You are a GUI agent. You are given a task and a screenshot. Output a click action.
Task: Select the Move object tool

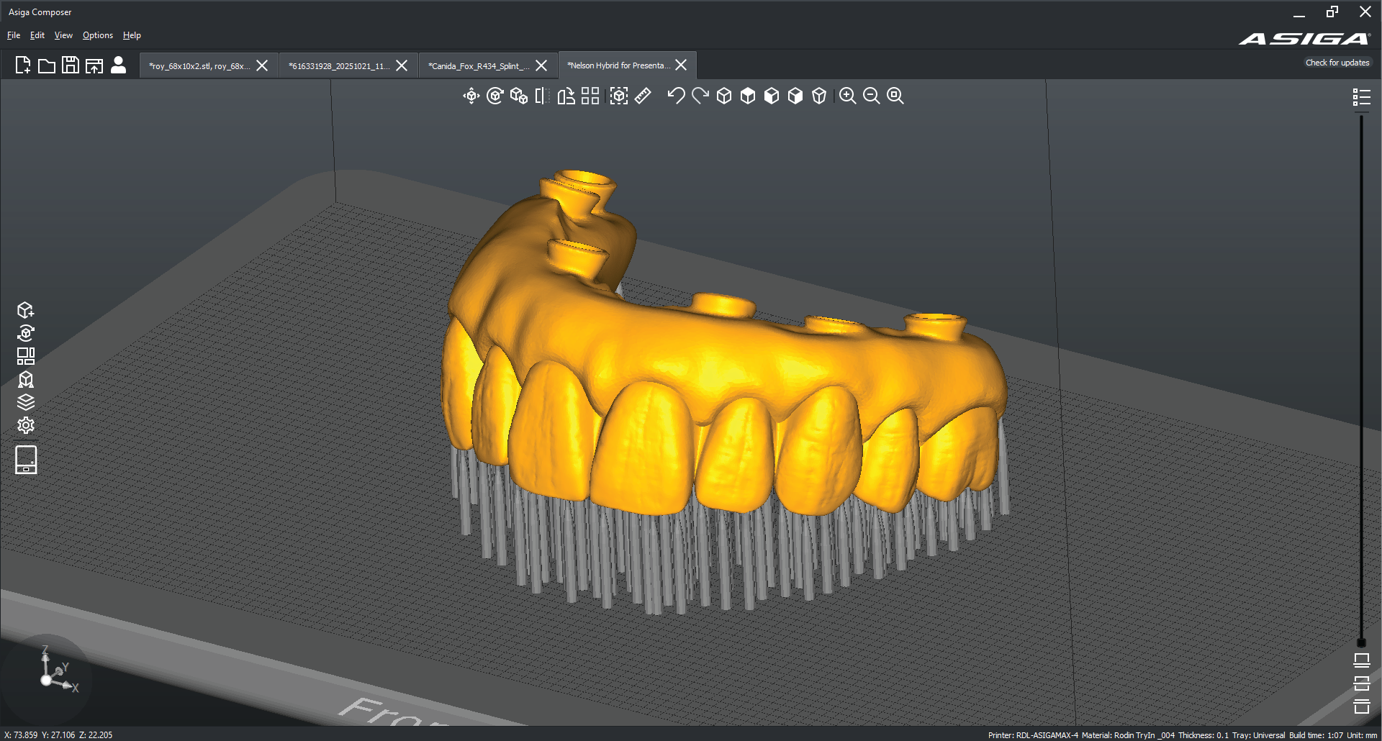471,96
